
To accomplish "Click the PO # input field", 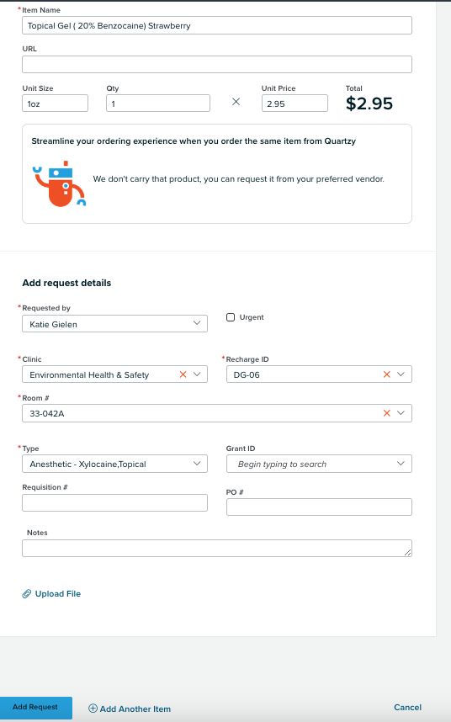I will [319, 507].
